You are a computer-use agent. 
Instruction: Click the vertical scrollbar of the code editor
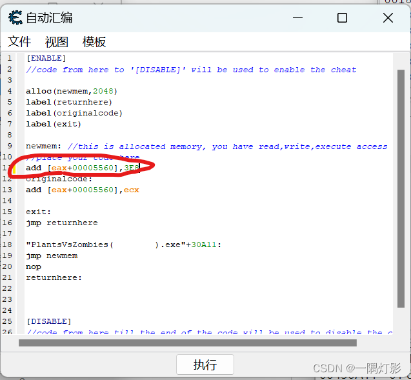(x=401, y=188)
